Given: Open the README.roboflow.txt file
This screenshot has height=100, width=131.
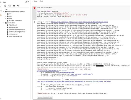Looking at the screenshot, I should click(15, 21).
